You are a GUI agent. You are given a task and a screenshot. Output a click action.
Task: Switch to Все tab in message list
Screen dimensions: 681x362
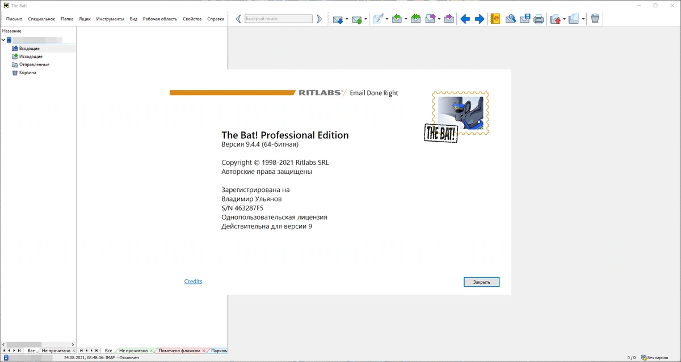click(108, 351)
